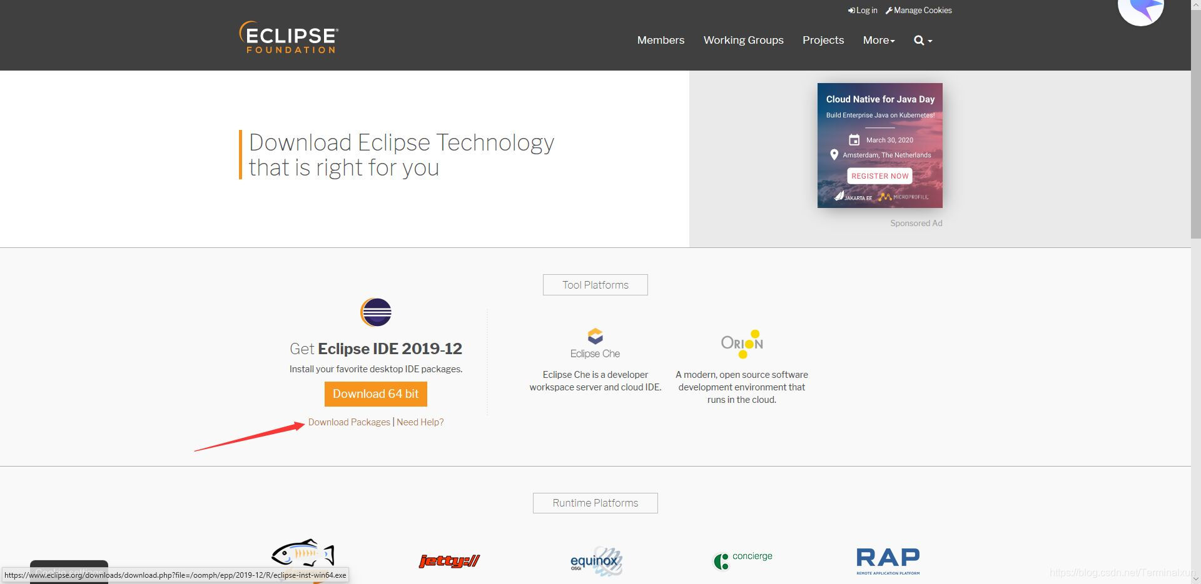Click the Download 64 bit button

(x=376, y=394)
